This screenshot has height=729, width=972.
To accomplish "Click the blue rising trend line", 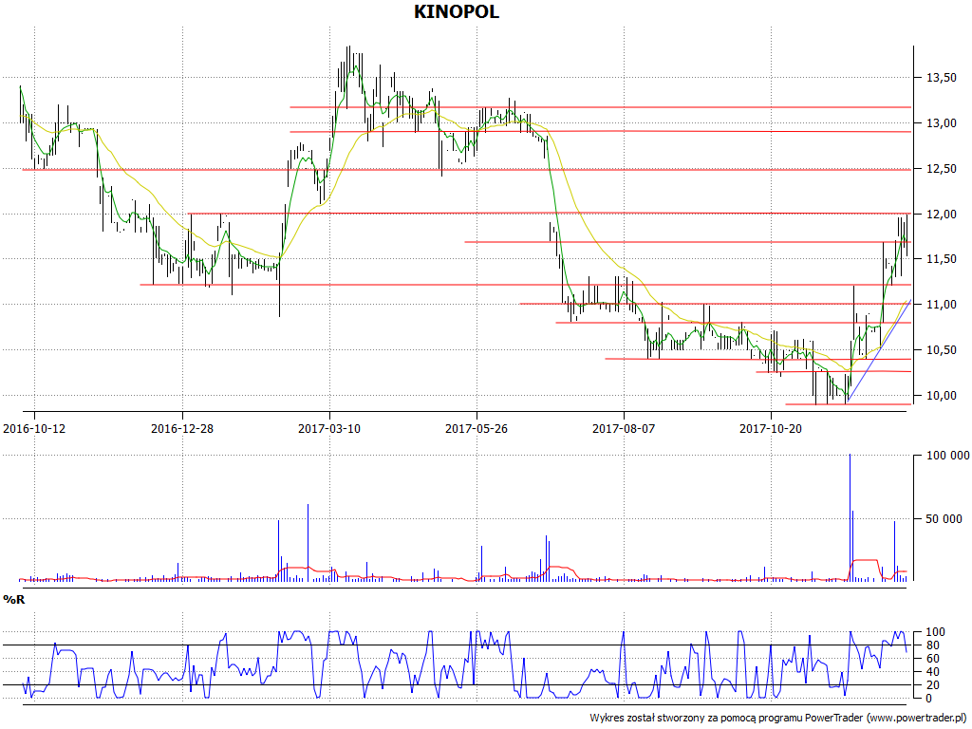I will point(879,350).
